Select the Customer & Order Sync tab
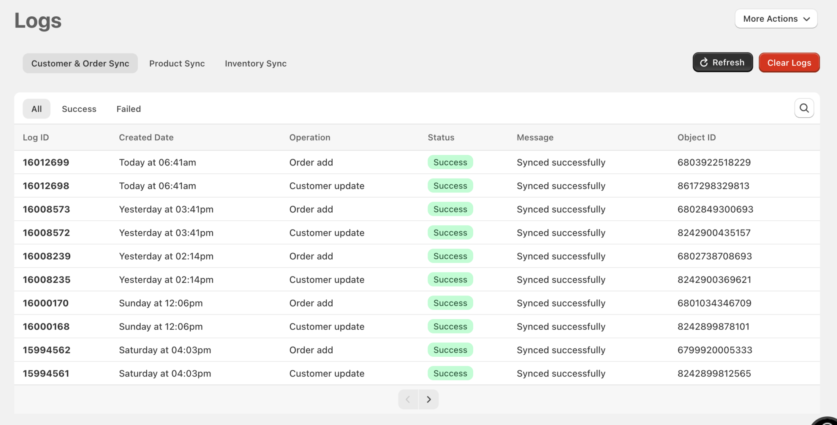Screen dimensions: 837x425 click(80, 63)
